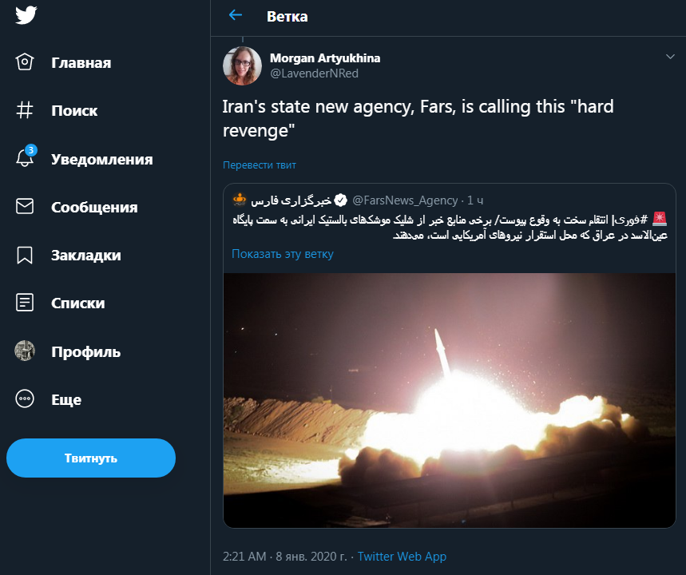This screenshot has width=686, height=575.
Task: Select the Уведомления menu label
Action: (101, 159)
